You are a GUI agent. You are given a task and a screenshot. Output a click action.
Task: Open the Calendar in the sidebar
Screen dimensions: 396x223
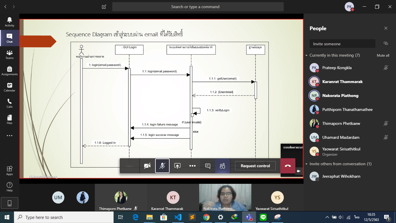click(x=10, y=87)
